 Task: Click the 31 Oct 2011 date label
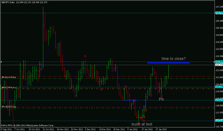[x=49, y=130]
